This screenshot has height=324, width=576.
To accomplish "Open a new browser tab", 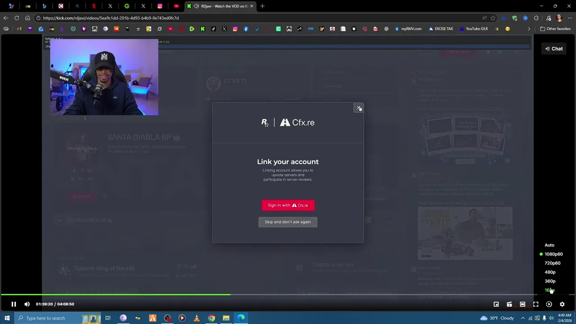I will [262, 6].
